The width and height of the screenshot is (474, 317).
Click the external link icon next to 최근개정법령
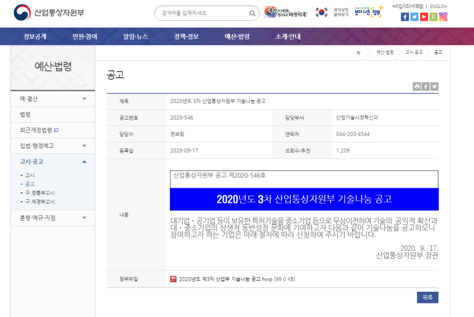click(56, 130)
